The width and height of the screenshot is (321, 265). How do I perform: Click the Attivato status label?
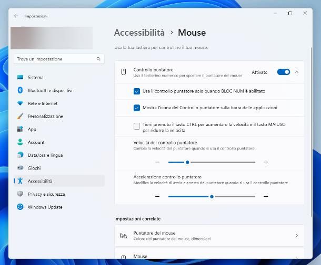tap(259, 72)
